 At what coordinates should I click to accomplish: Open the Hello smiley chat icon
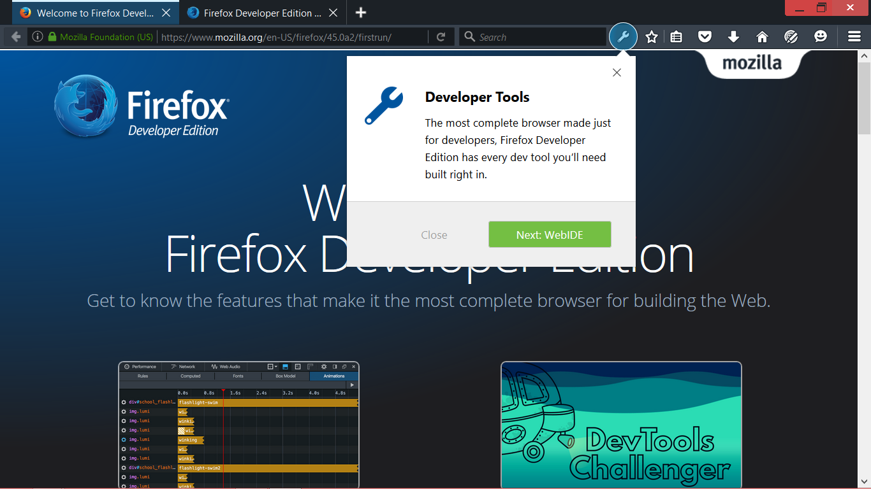[x=821, y=37]
